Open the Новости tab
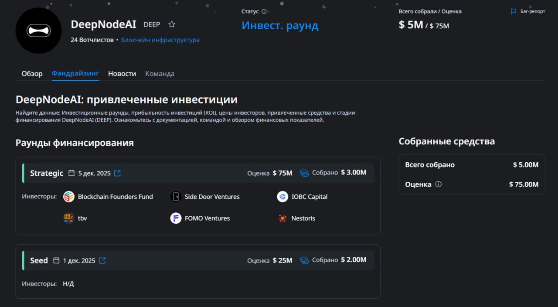 coord(122,73)
